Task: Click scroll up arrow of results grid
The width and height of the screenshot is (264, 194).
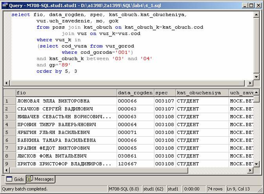Action: (x=257, y=93)
